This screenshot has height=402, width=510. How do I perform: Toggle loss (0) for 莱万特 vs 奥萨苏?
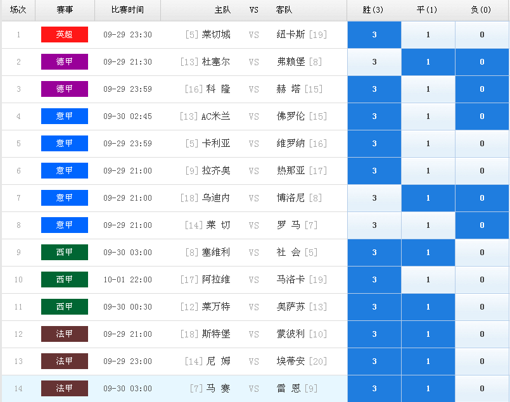[x=482, y=307]
